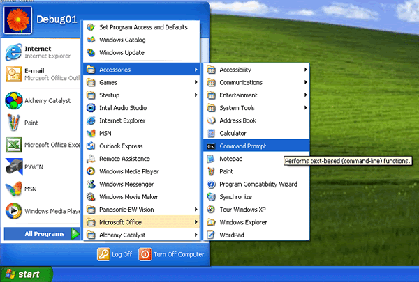Click the Outlook Express icon
The width and height of the screenshot is (419, 282).
(x=91, y=146)
